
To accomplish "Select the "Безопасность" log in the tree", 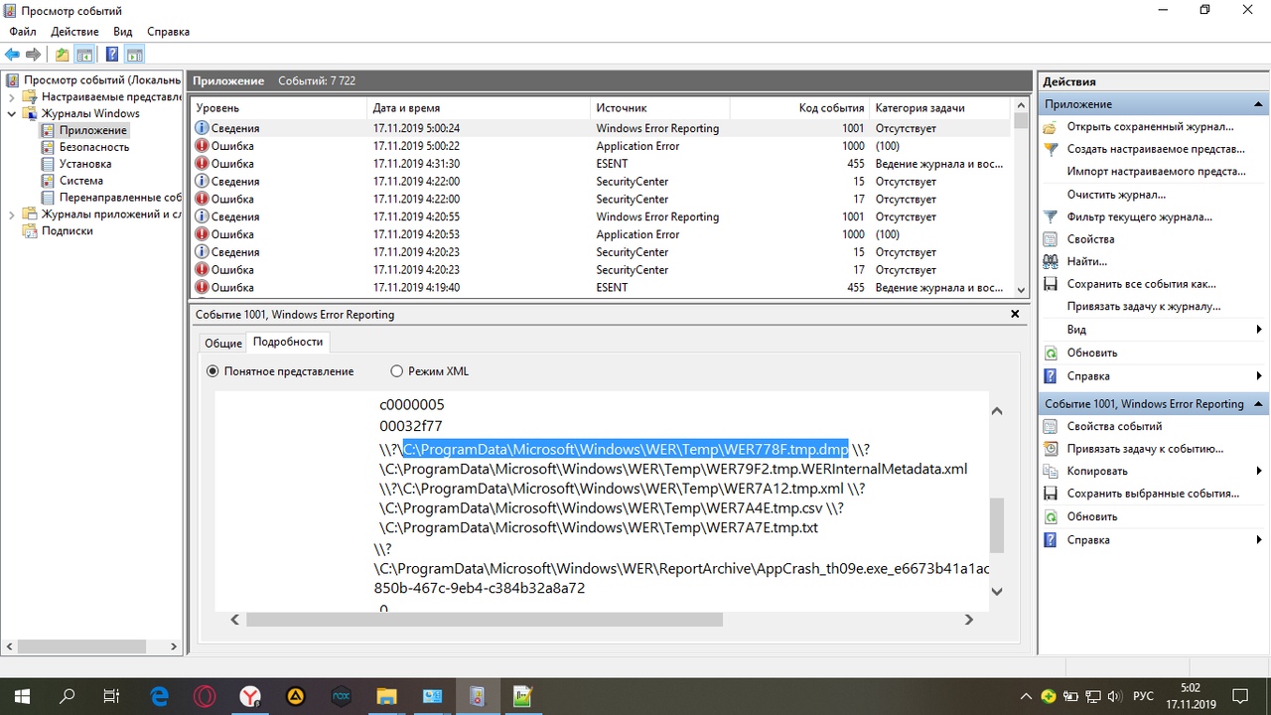I will click(93, 147).
